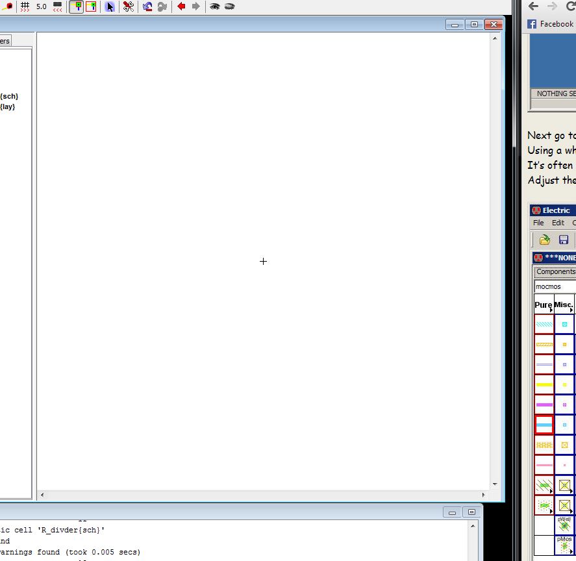Select lavender pin node in palette
The image size is (576, 561).
(x=564, y=365)
